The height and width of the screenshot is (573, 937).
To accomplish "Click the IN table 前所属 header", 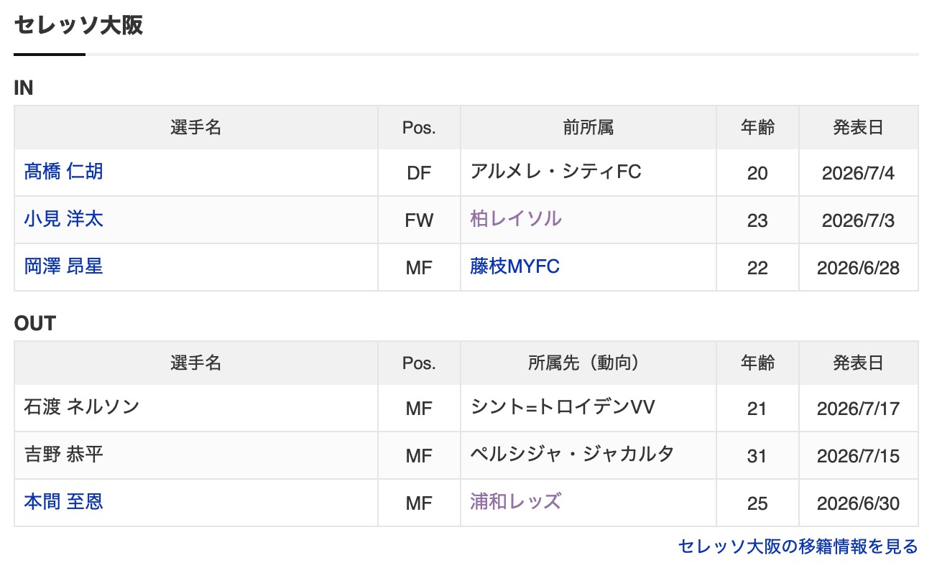I will tap(588, 128).
